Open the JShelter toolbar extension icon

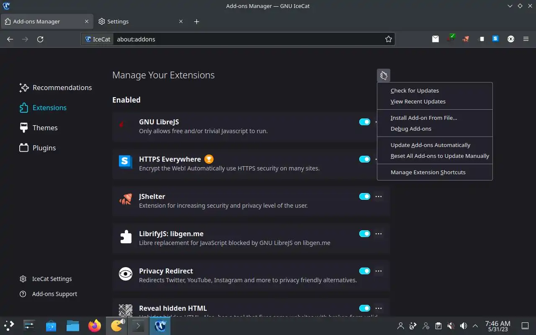466,39
